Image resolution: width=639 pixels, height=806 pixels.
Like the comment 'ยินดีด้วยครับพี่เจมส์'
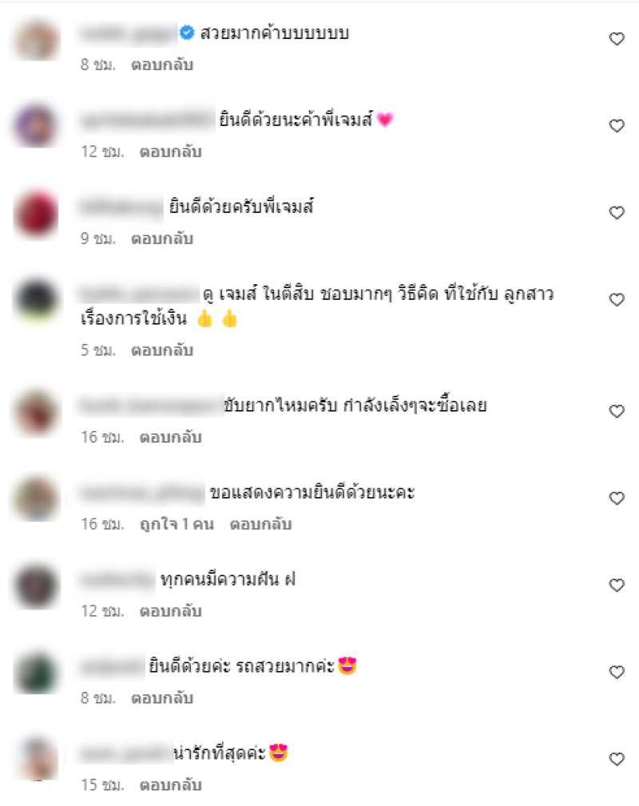pyautogui.click(x=617, y=213)
